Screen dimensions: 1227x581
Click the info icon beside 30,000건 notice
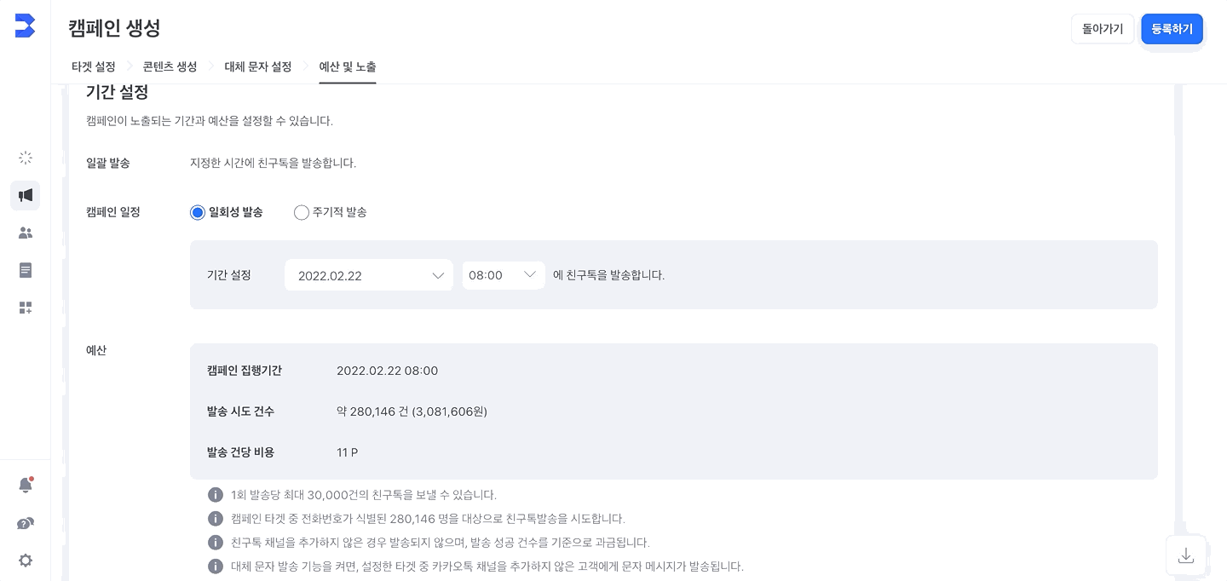(216, 495)
